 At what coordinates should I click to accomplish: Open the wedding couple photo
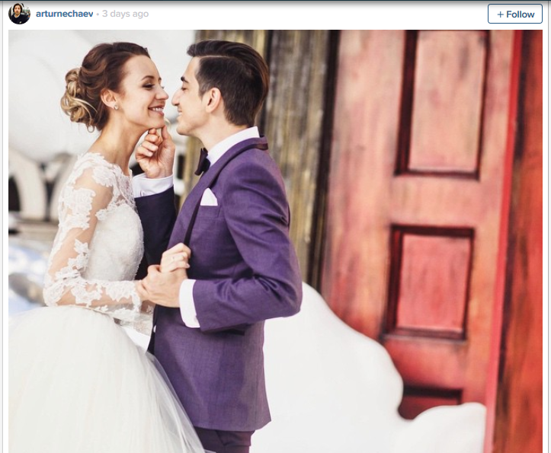(275, 241)
